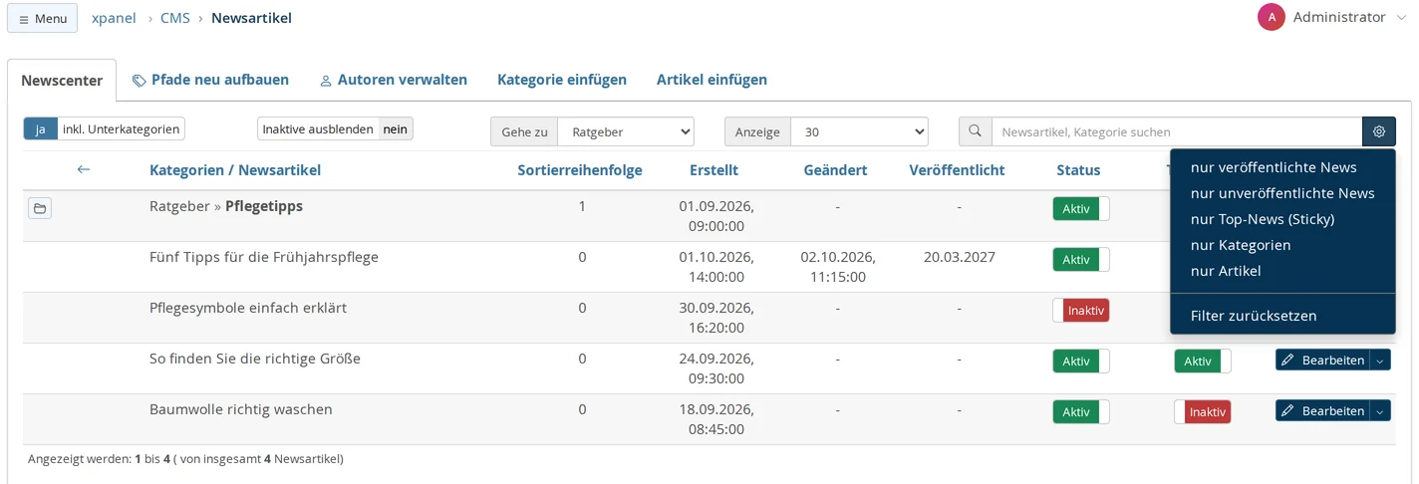Click the filter gear icon
Viewport: 1419px width, 484px height.
[x=1379, y=131]
